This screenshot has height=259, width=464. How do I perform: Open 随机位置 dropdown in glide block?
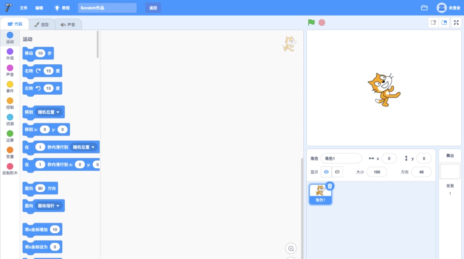pos(84,147)
